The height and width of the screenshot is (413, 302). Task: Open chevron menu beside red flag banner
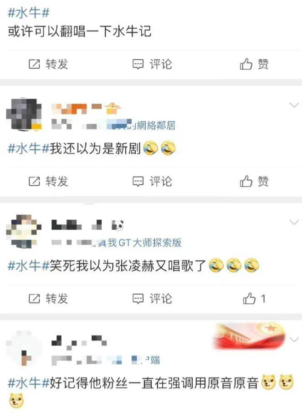point(294,339)
